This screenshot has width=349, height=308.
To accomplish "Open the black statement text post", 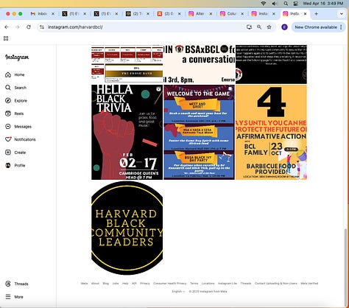I will click(271, 64).
